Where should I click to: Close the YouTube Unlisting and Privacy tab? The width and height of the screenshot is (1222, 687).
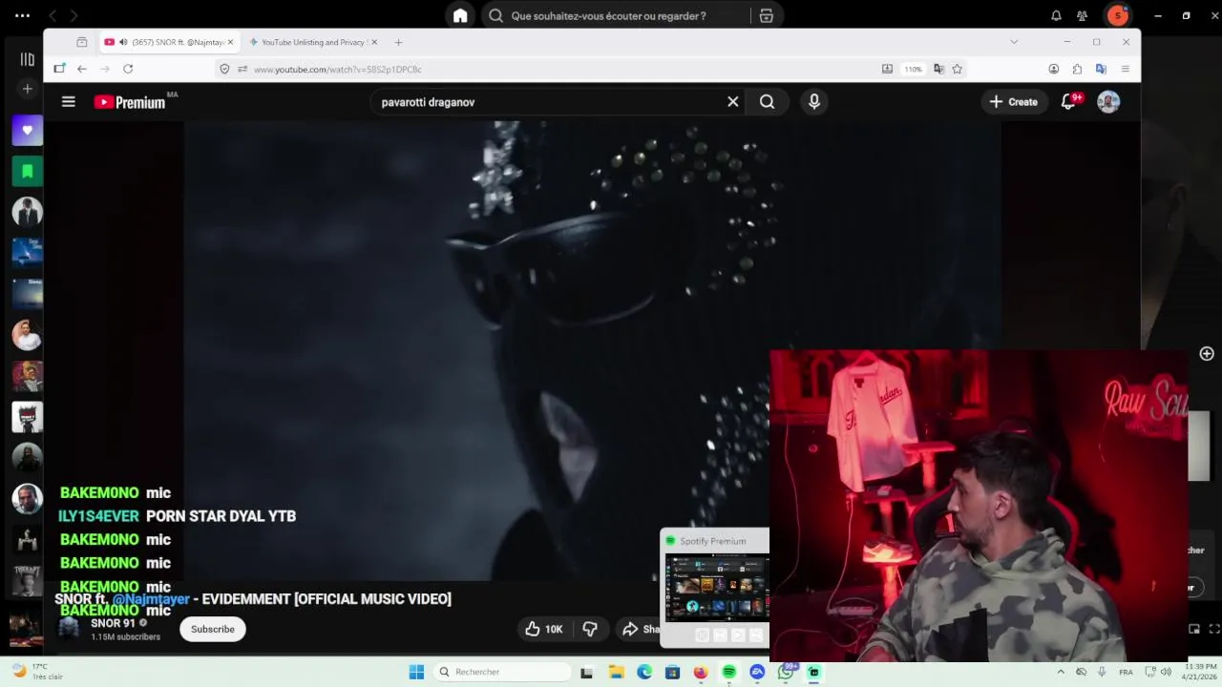[374, 42]
